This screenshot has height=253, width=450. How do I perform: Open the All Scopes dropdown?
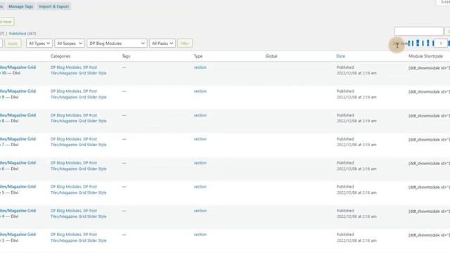point(70,44)
